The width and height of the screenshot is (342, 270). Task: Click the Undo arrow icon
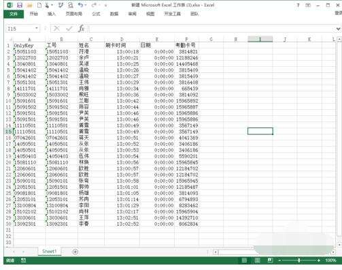[80, 5]
